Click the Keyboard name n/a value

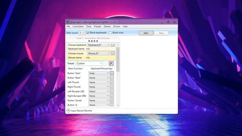88,49
